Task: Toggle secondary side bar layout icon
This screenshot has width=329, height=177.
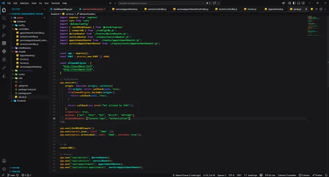Action: 303,3
